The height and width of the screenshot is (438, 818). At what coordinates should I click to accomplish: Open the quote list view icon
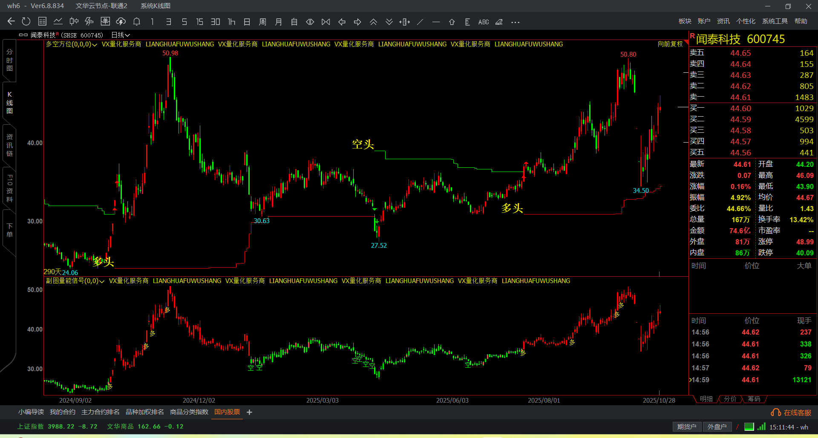[x=42, y=22]
